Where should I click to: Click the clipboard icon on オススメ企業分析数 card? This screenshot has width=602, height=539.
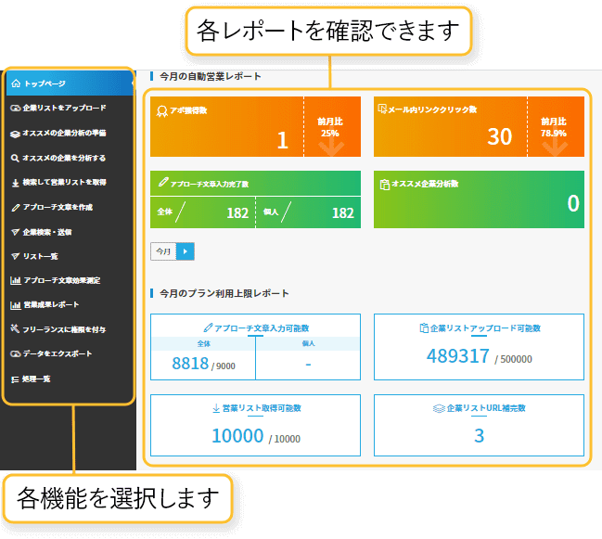pos(384,185)
